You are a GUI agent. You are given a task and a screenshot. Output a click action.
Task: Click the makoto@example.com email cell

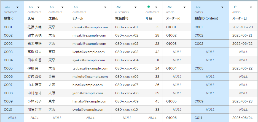(90, 77)
